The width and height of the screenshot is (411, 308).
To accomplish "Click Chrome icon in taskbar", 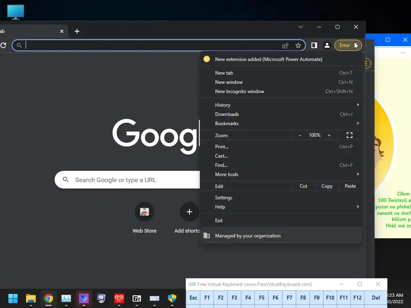I will (49, 298).
